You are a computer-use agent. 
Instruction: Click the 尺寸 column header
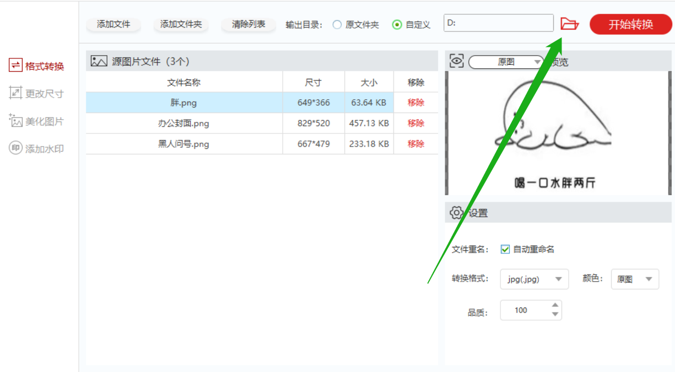click(314, 83)
